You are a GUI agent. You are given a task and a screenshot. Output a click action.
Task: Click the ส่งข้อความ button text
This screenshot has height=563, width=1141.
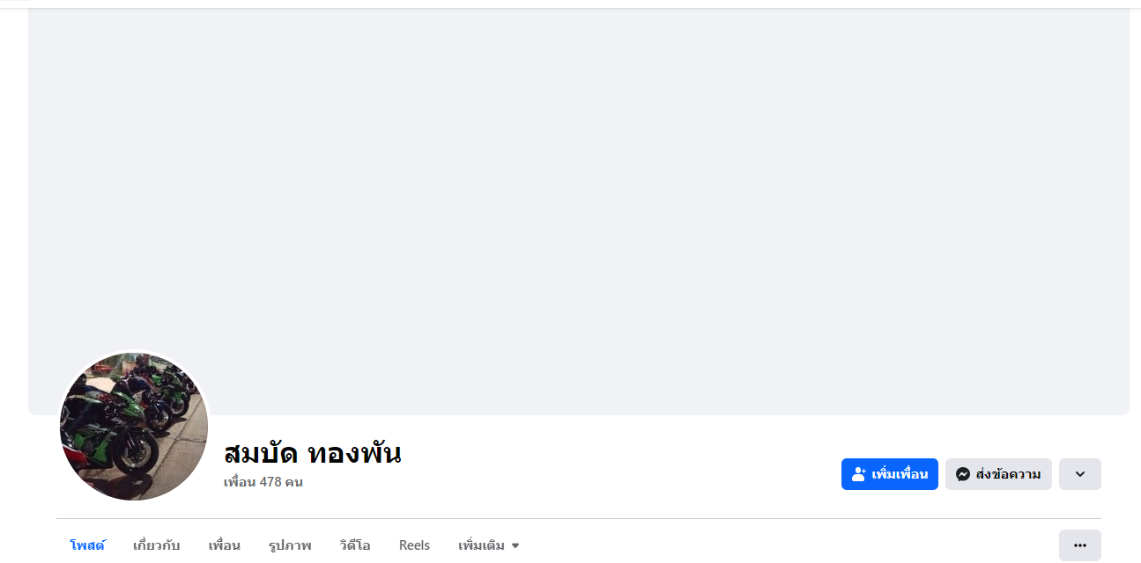click(1008, 474)
